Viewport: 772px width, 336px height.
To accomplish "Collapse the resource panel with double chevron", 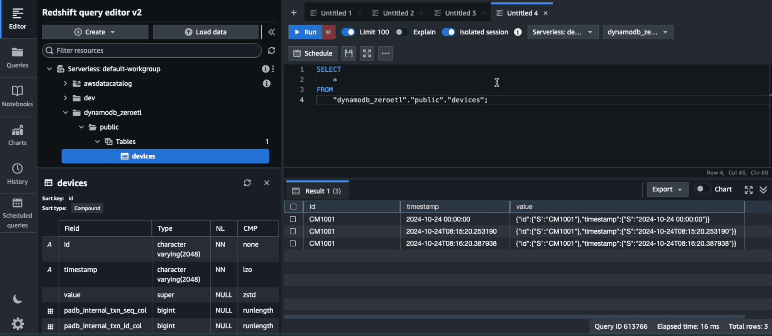I will pyautogui.click(x=272, y=32).
